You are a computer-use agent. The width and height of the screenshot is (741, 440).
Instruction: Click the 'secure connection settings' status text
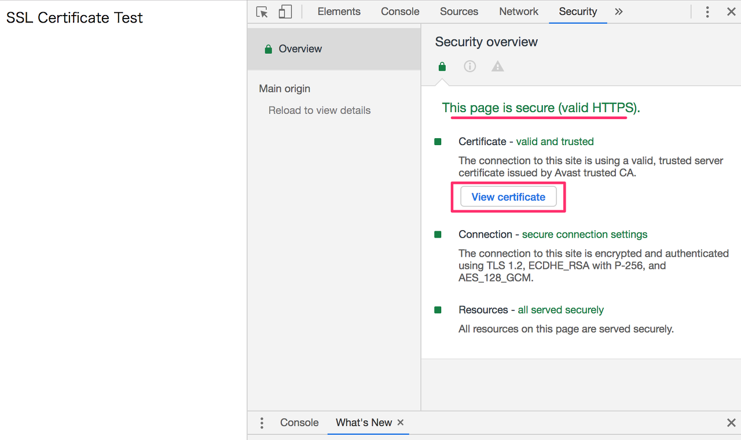tap(585, 235)
